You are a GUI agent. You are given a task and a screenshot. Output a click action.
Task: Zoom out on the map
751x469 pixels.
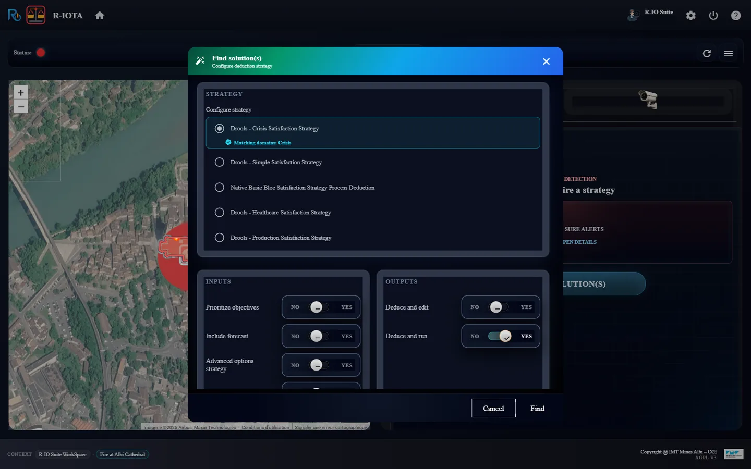point(21,107)
